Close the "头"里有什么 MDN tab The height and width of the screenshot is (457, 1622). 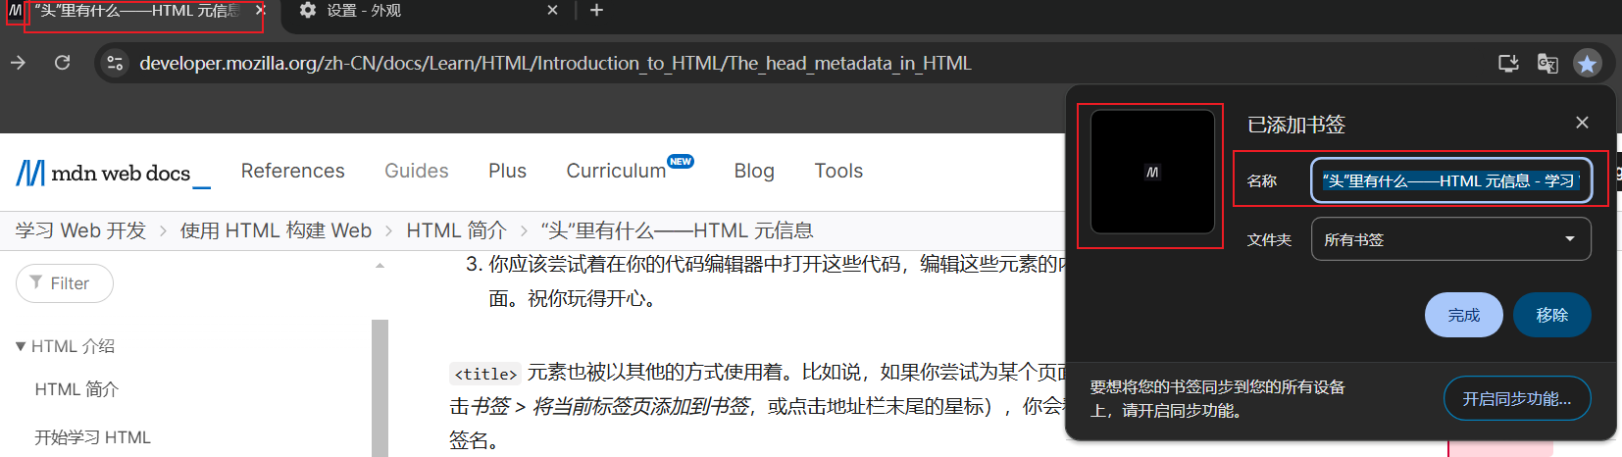click(x=259, y=10)
